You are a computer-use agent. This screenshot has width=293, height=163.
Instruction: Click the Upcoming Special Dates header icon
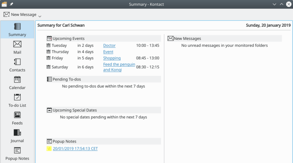[49, 110]
